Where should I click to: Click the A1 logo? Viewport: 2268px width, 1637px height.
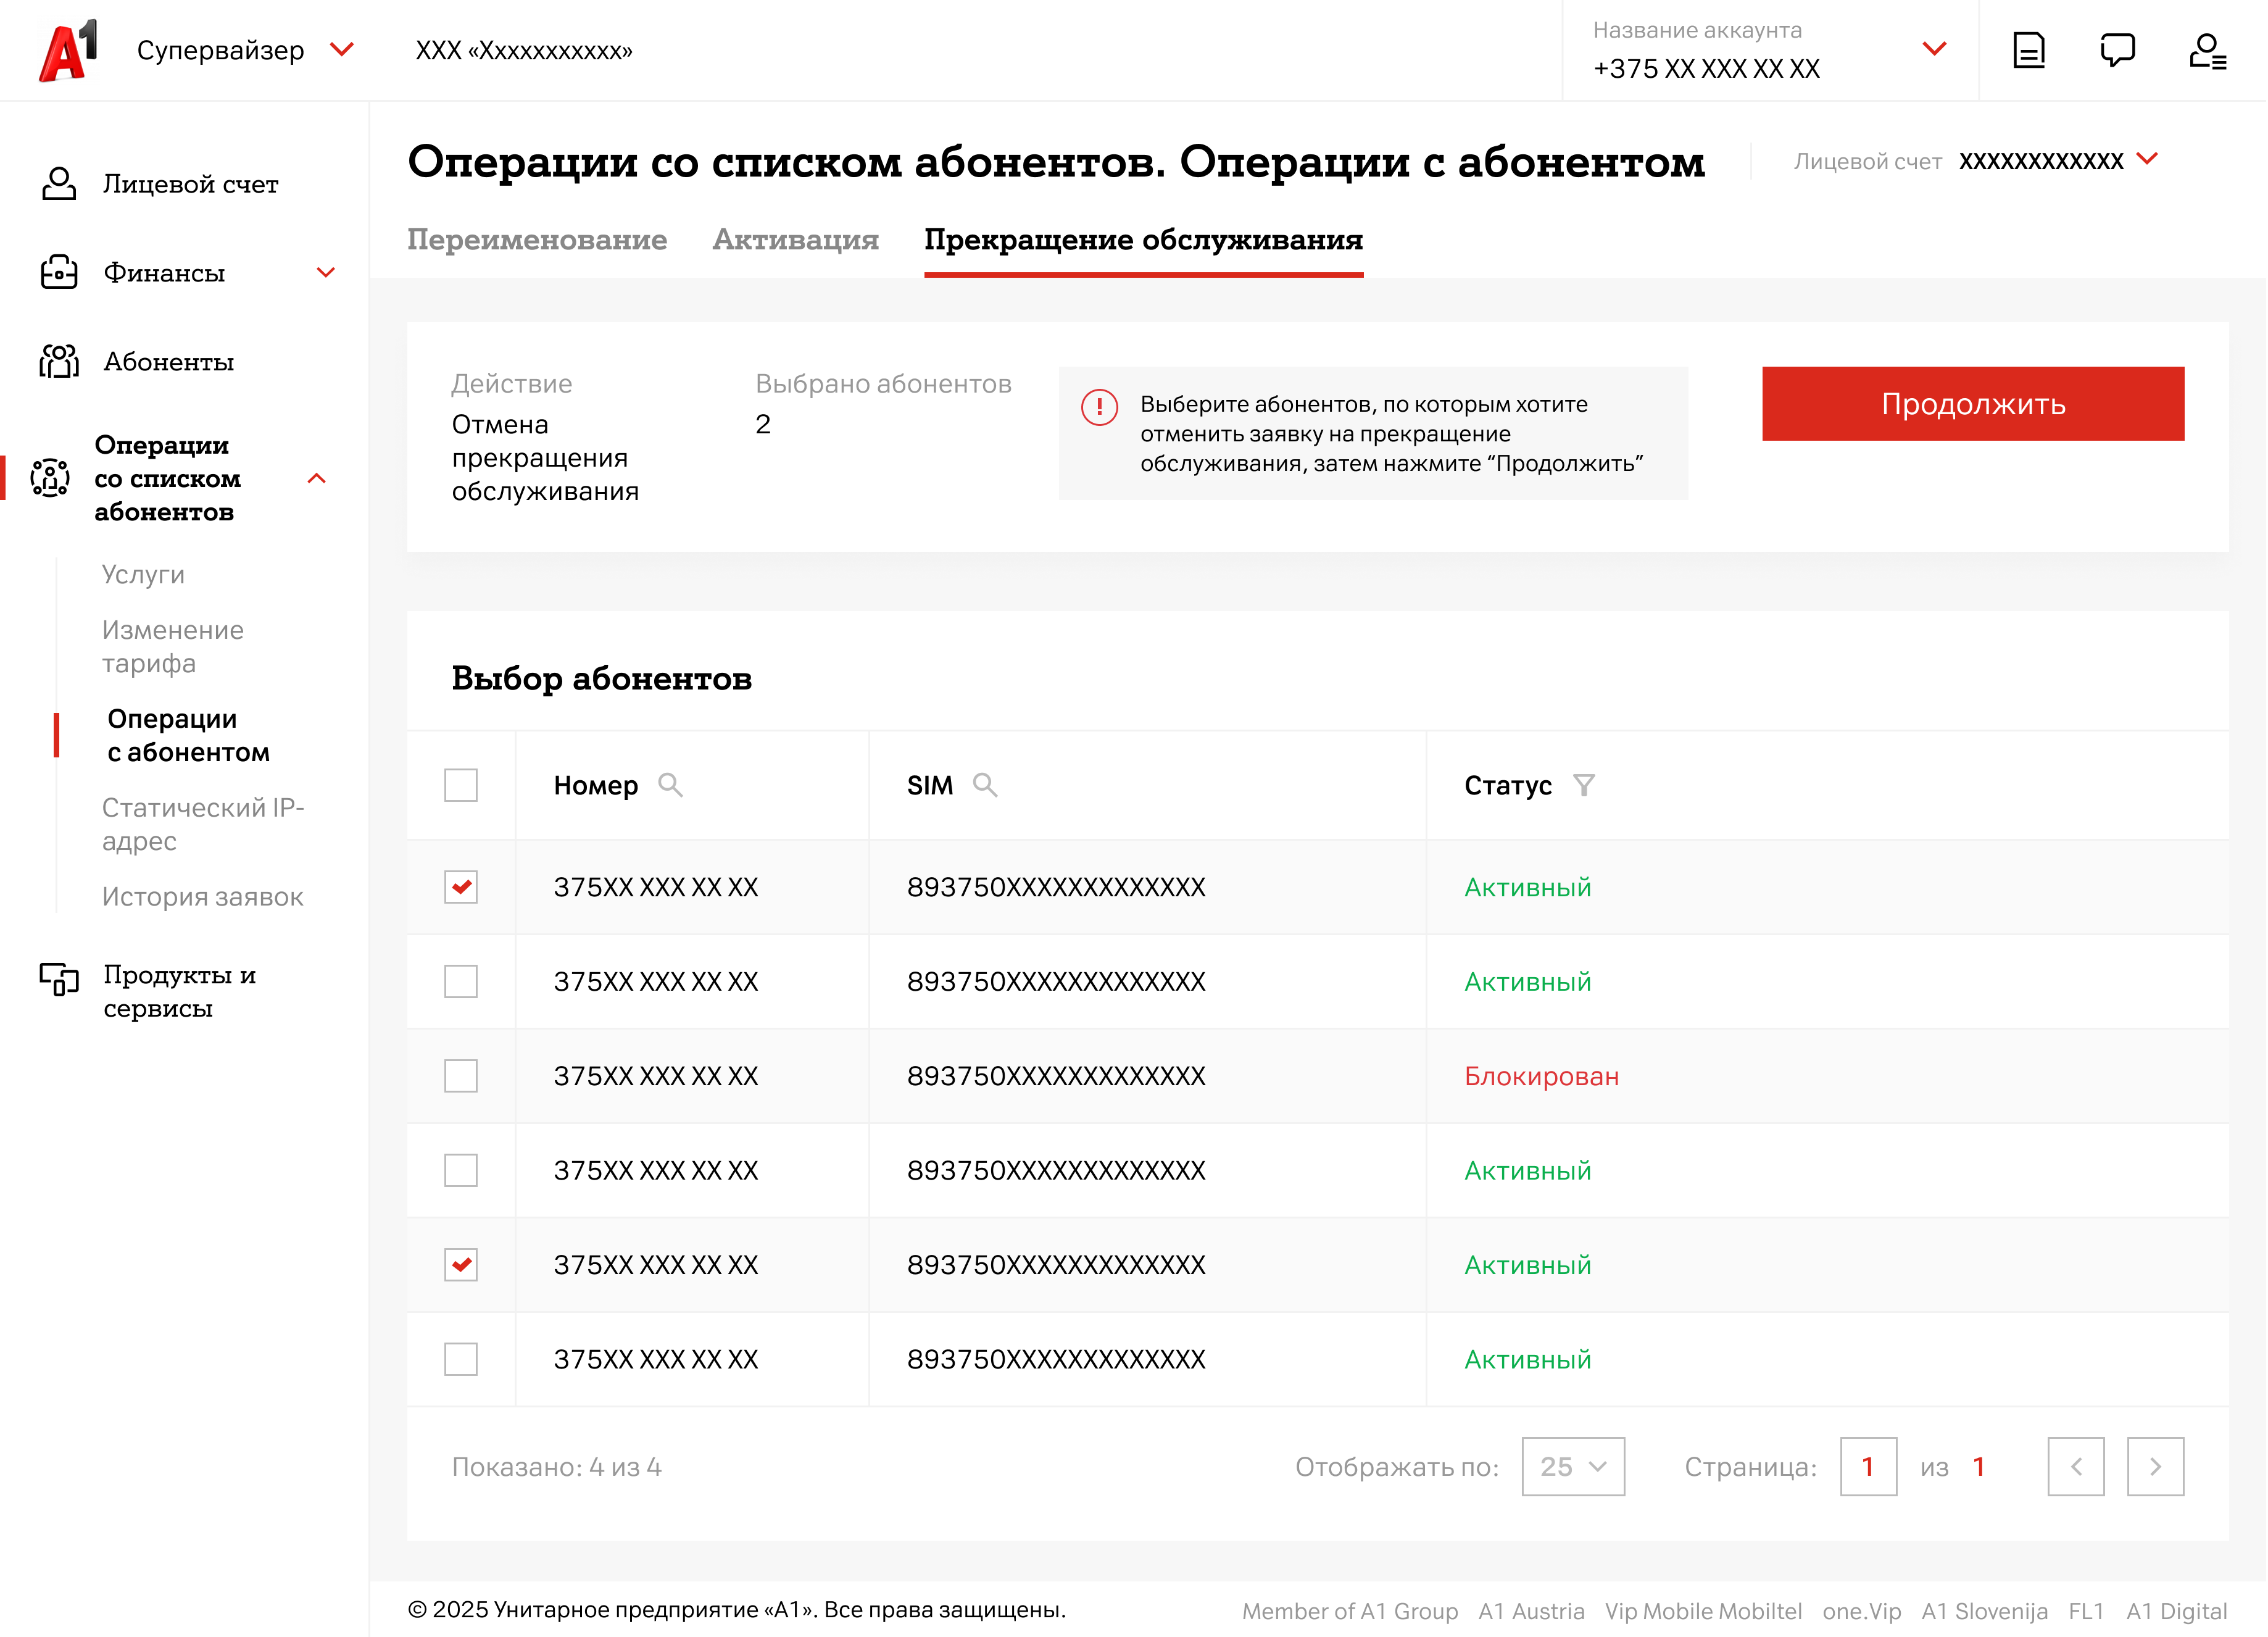(68, 50)
